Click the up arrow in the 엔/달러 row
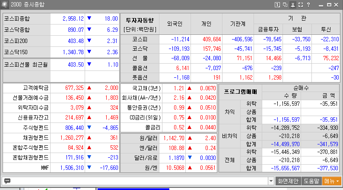The height and width of the screenshot is (190, 343). click(x=190, y=148)
